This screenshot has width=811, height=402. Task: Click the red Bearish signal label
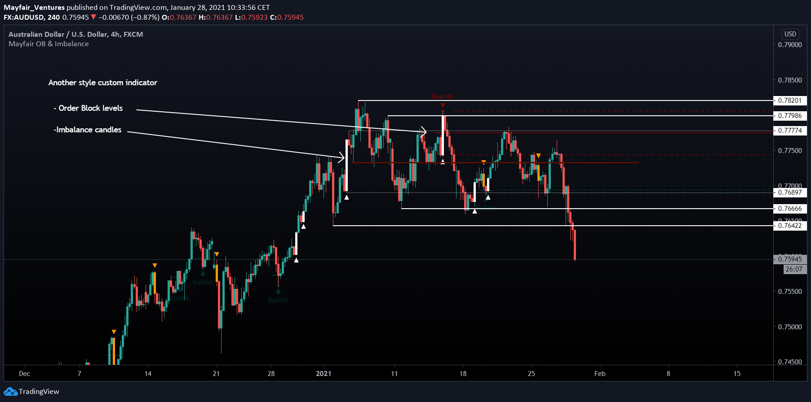(x=442, y=96)
